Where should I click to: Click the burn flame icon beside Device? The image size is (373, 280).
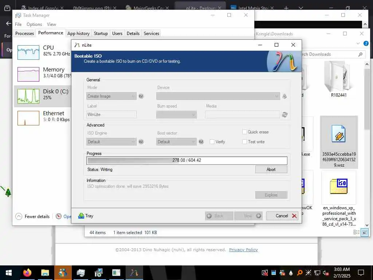[x=284, y=96]
